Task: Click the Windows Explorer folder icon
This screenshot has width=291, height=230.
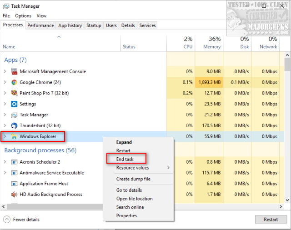Action: point(14,136)
